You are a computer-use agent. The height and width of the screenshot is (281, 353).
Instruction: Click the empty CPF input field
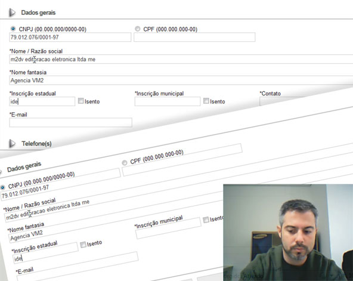coord(194,37)
